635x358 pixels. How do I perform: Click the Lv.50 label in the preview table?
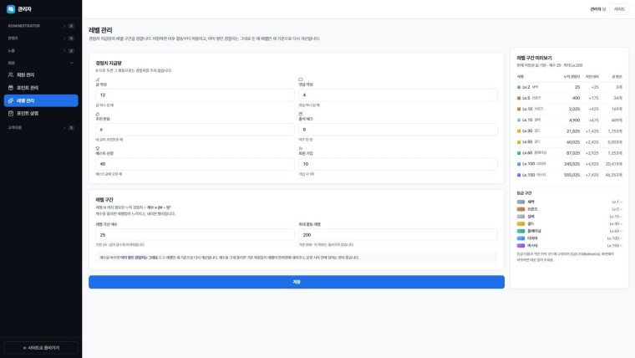(x=527, y=142)
